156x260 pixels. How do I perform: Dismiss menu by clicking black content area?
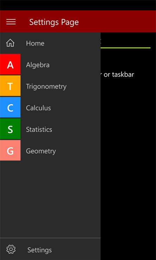click(128, 166)
